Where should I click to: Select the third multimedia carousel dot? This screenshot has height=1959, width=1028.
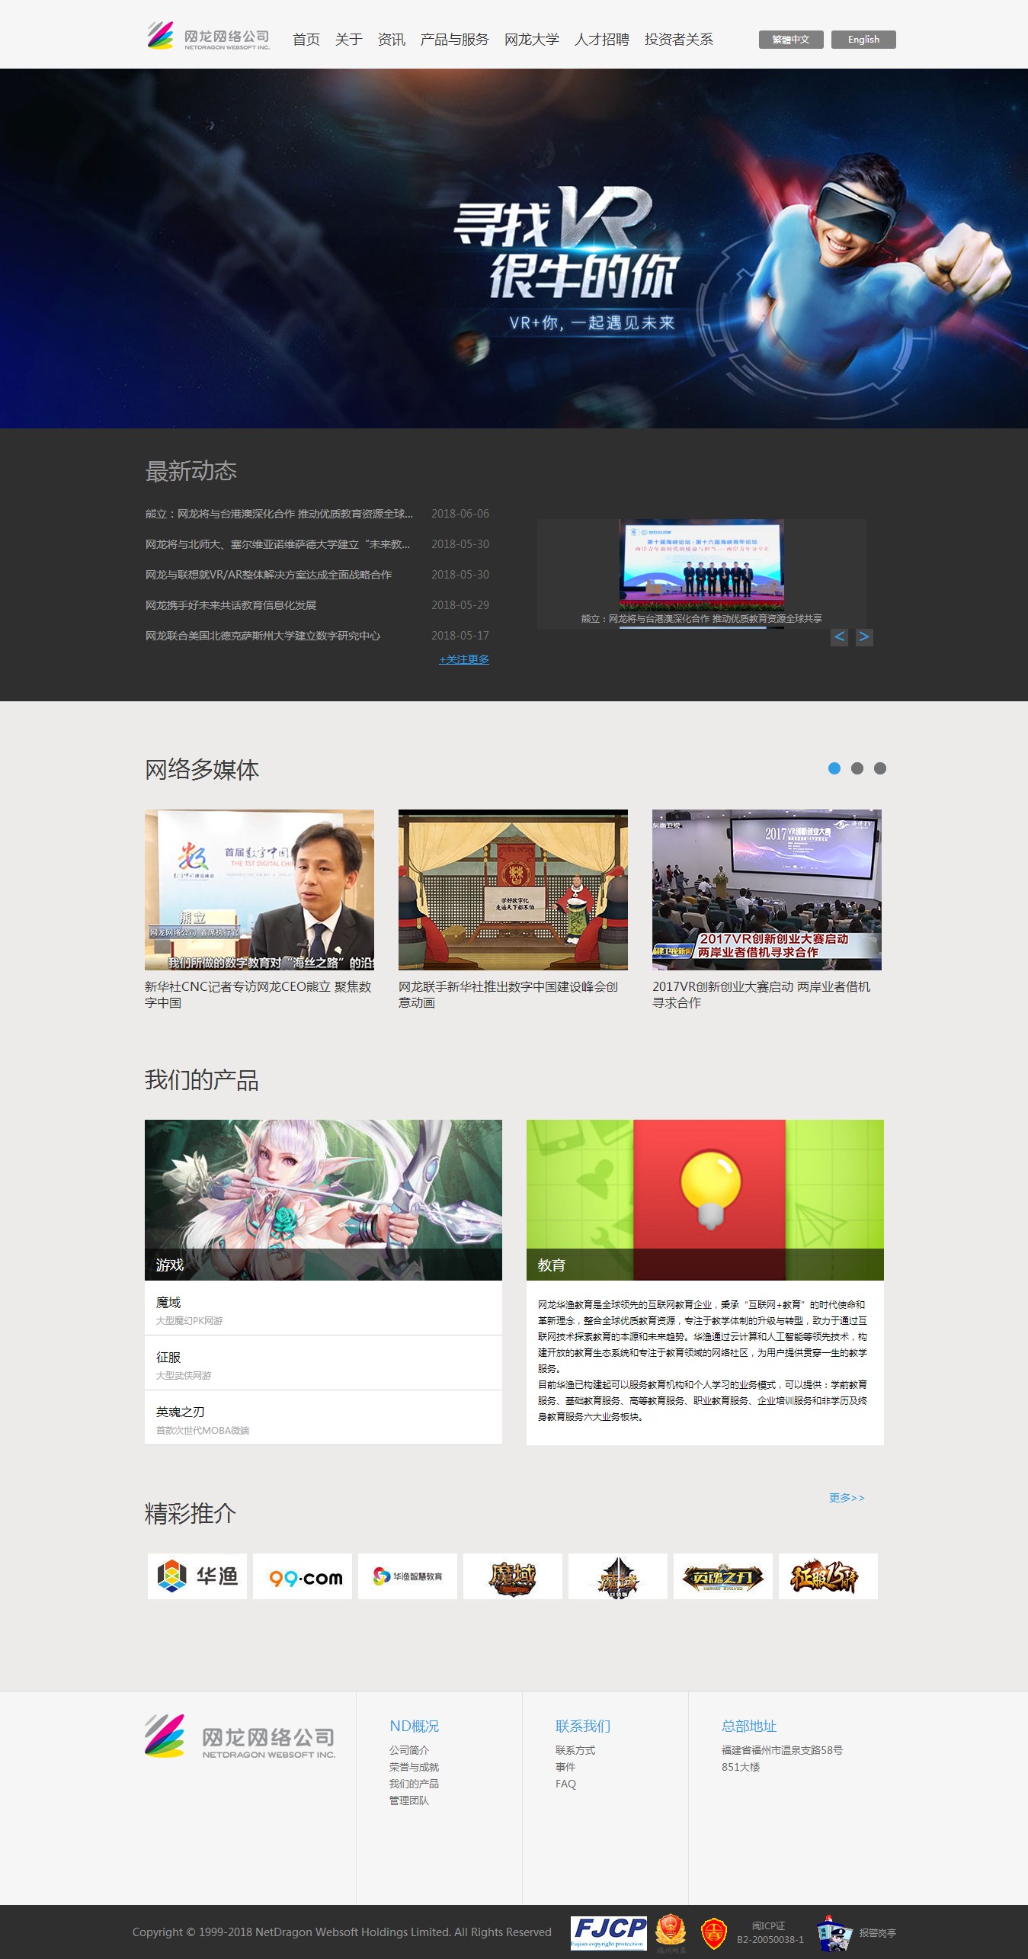880,768
